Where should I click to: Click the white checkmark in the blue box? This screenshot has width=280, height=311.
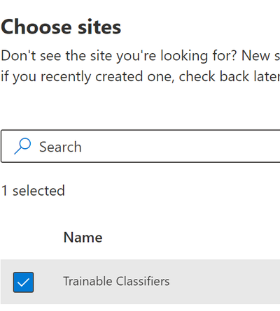23,282
